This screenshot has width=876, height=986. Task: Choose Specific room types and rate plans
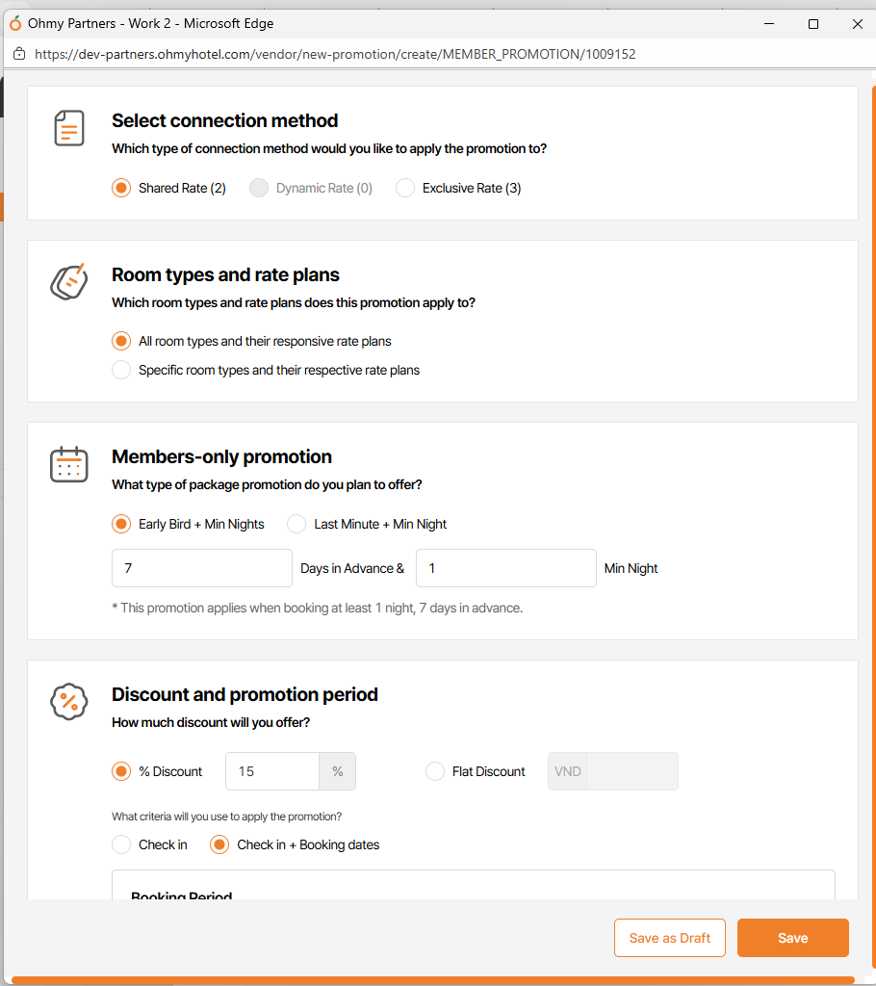point(121,370)
